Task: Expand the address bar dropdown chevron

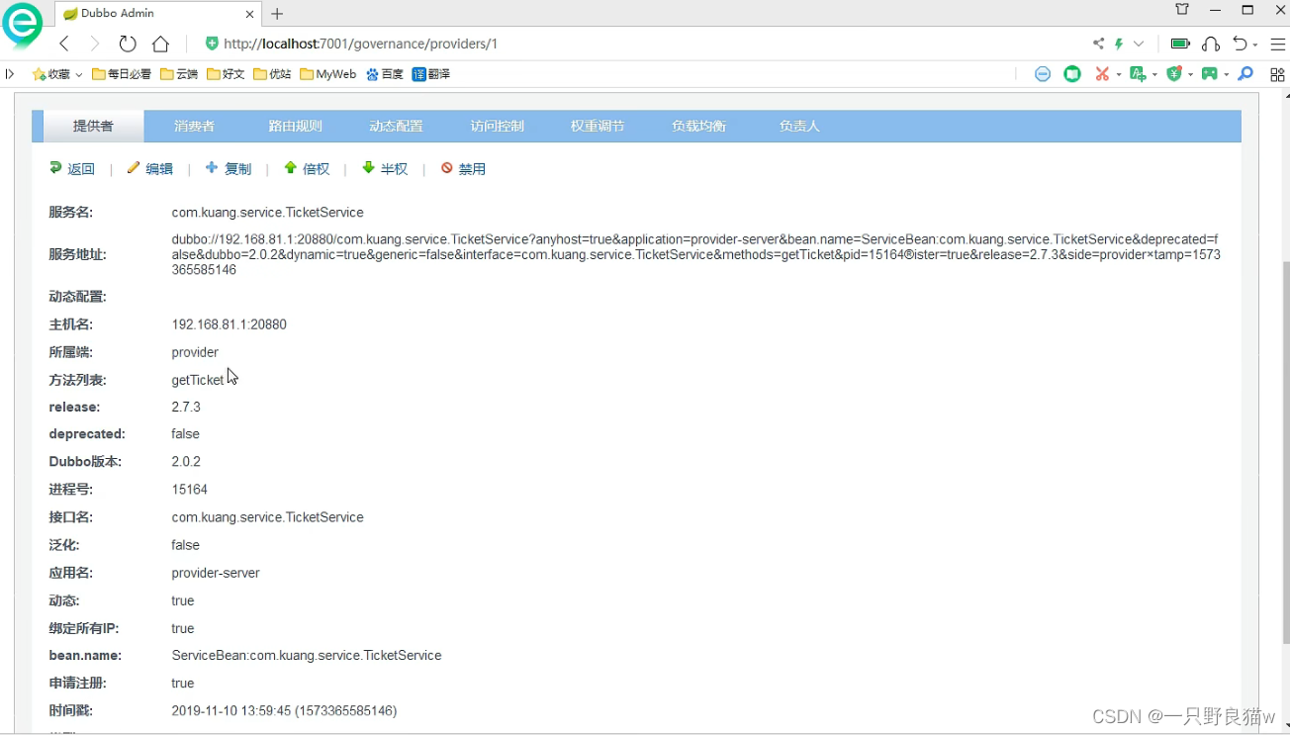Action: coord(1139,44)
